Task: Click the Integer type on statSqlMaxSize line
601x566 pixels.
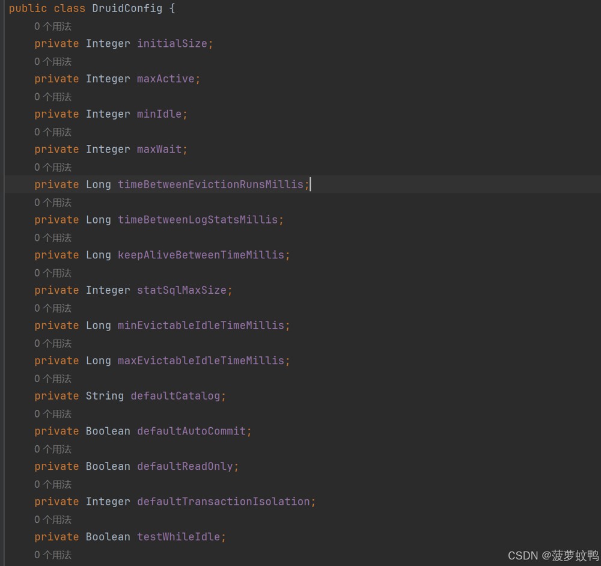Action: coord(108,290)
